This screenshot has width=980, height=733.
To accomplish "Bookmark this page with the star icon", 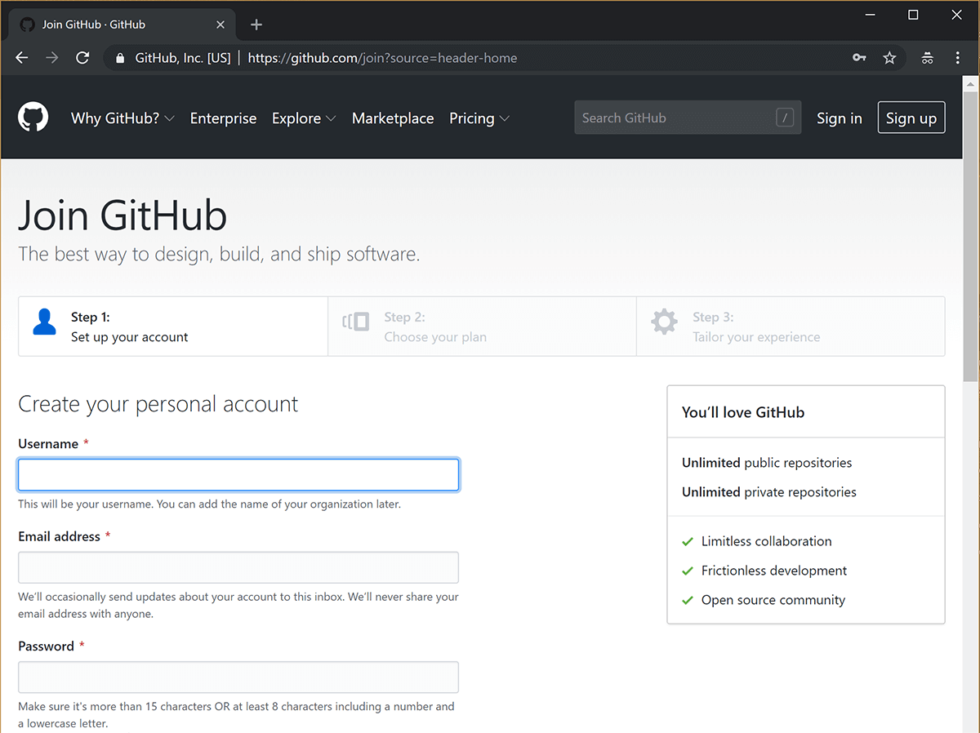I will click(889, 58).
